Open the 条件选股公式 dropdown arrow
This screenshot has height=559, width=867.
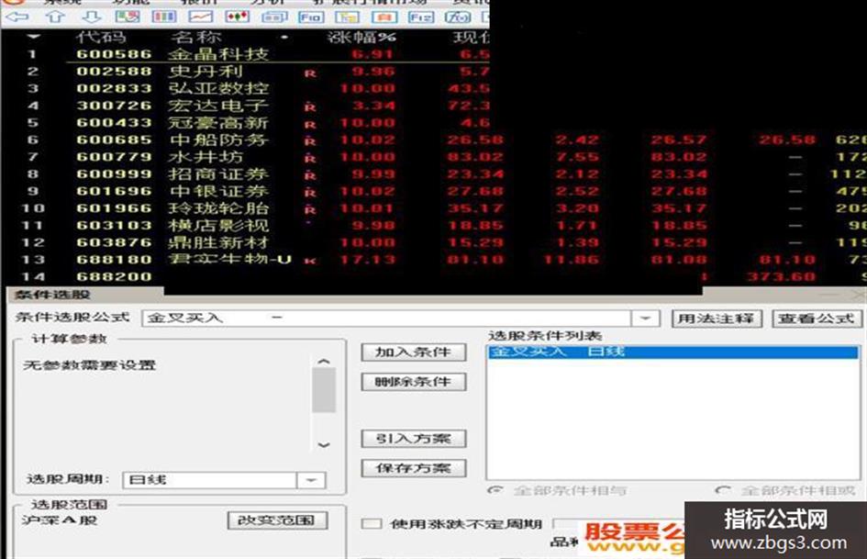tap(645, 319)
